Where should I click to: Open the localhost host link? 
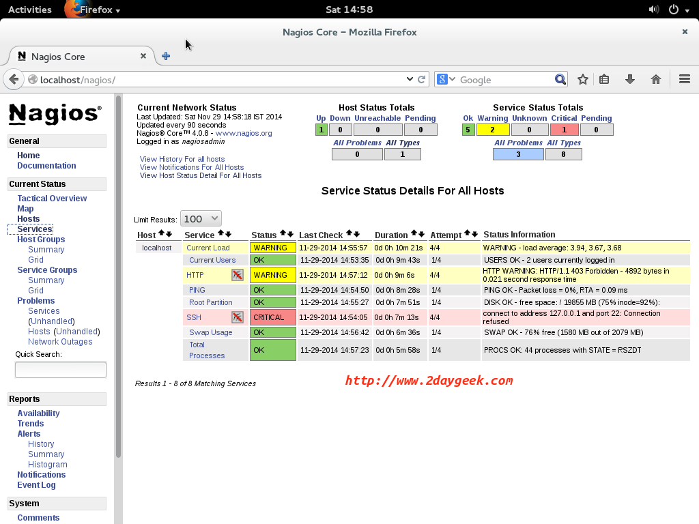click(157, 248)
